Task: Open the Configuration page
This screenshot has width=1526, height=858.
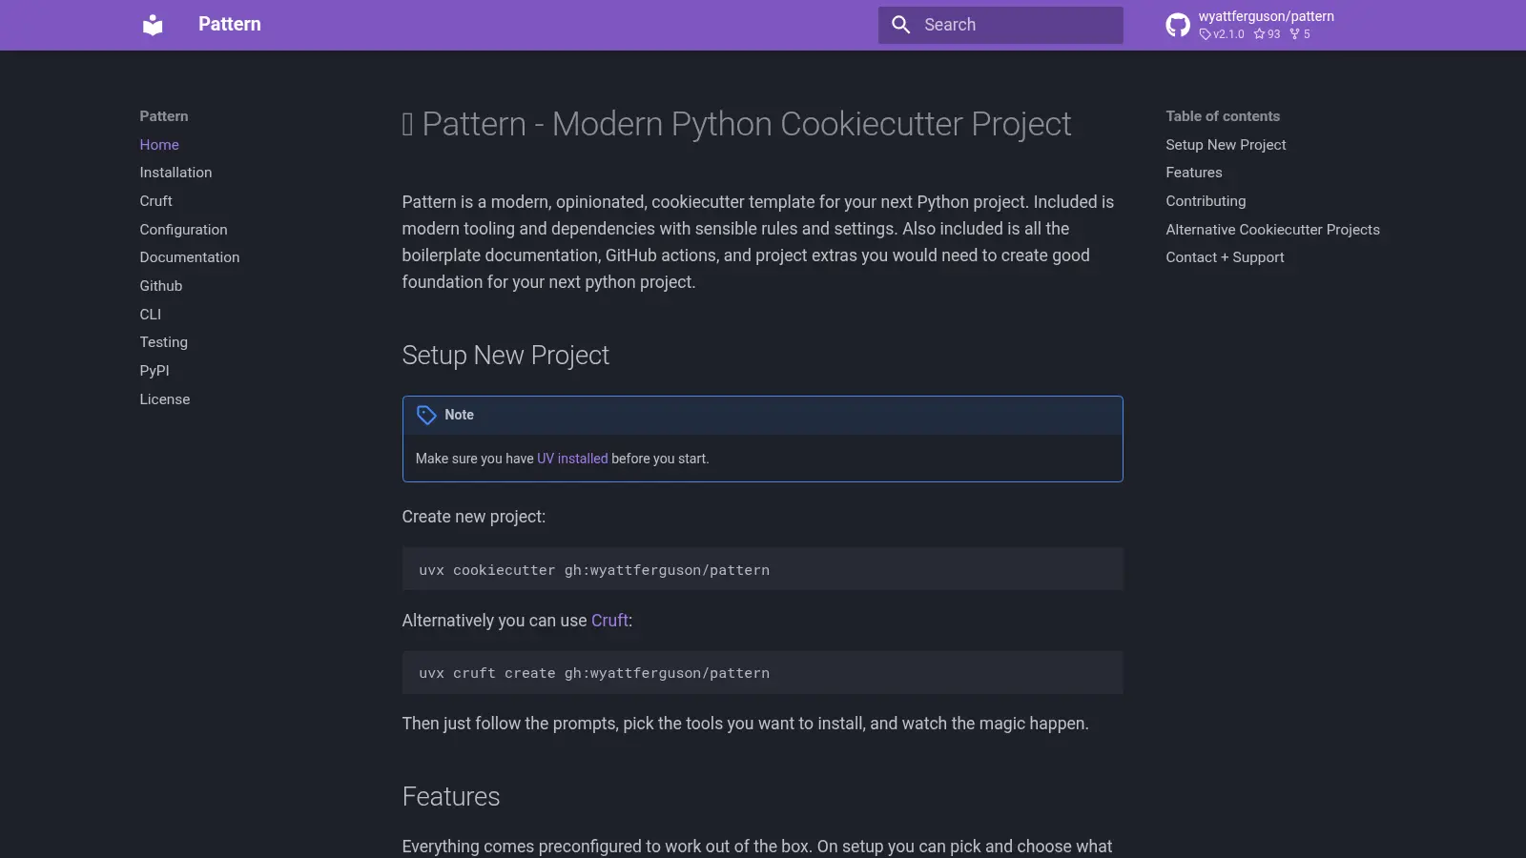Action: click(x=183, y=230)
